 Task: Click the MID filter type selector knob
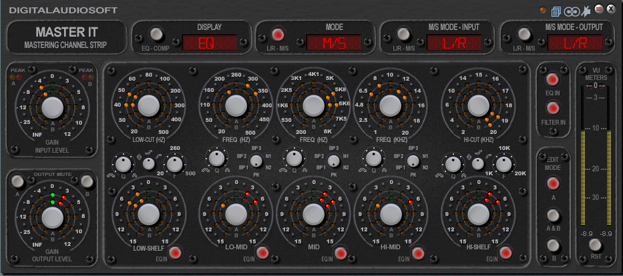tap(334, 161)
